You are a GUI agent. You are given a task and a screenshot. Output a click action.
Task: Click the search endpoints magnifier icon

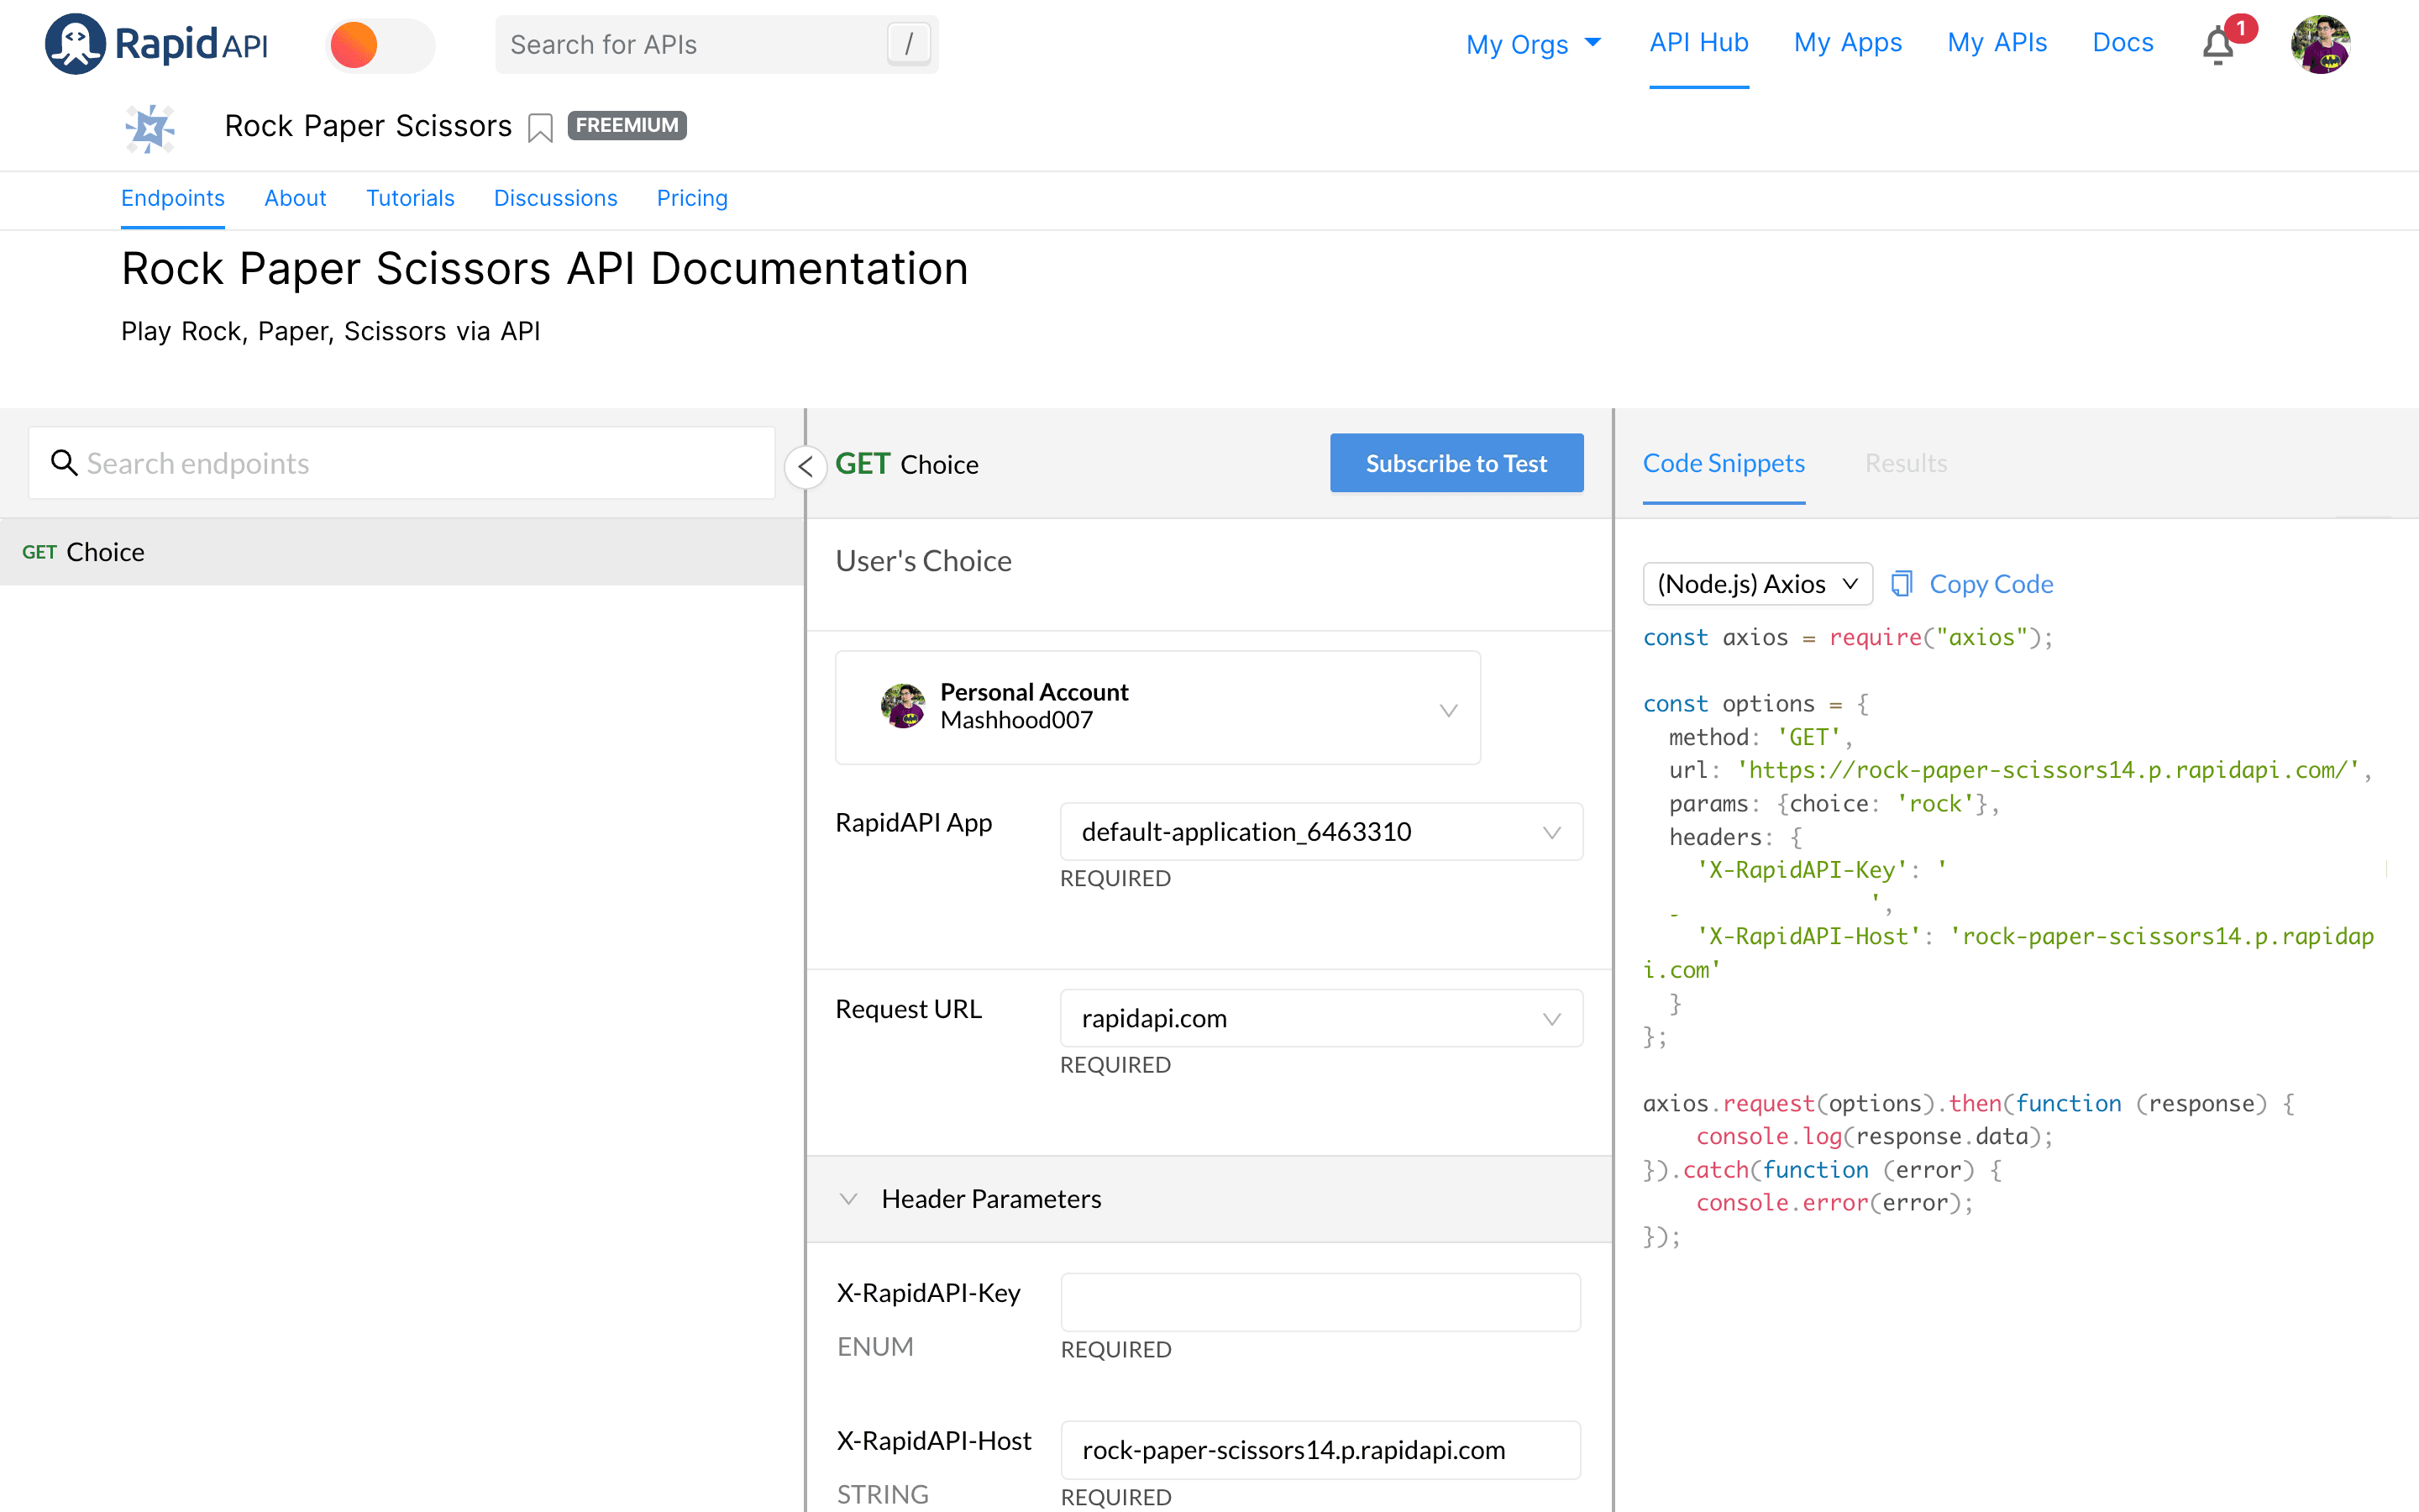click(64, 462)
